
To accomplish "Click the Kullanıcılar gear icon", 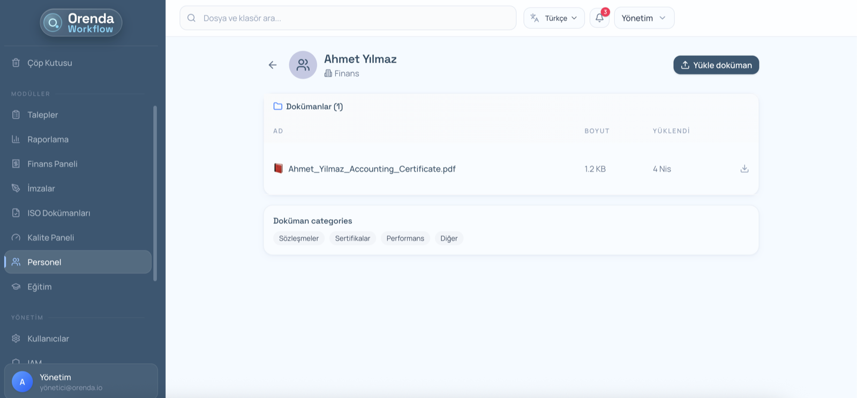I will 16,339.
